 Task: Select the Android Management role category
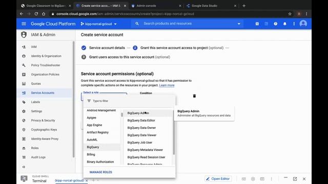(x=101, y=110)
